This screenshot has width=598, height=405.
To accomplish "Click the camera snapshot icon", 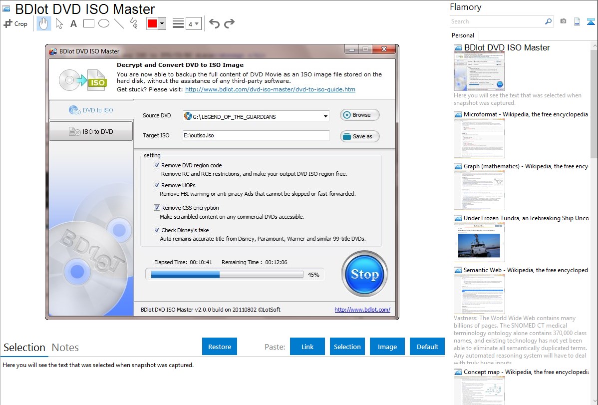I will click(x=563, y=21).
